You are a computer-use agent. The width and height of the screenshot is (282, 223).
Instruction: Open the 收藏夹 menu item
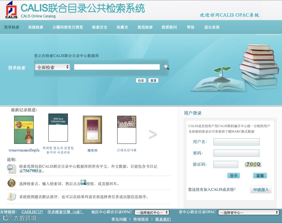[122, 27]
